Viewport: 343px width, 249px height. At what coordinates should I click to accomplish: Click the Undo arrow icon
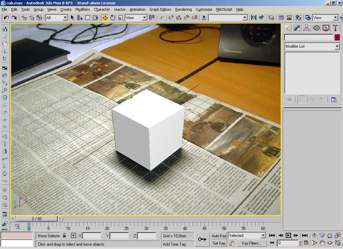pyautogui.click(x=6, y=18)
